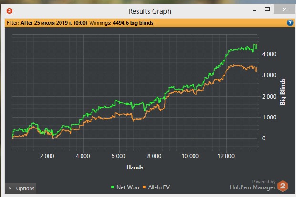Open the help question mark icon

pyautogui.click(x=290, y=23)
